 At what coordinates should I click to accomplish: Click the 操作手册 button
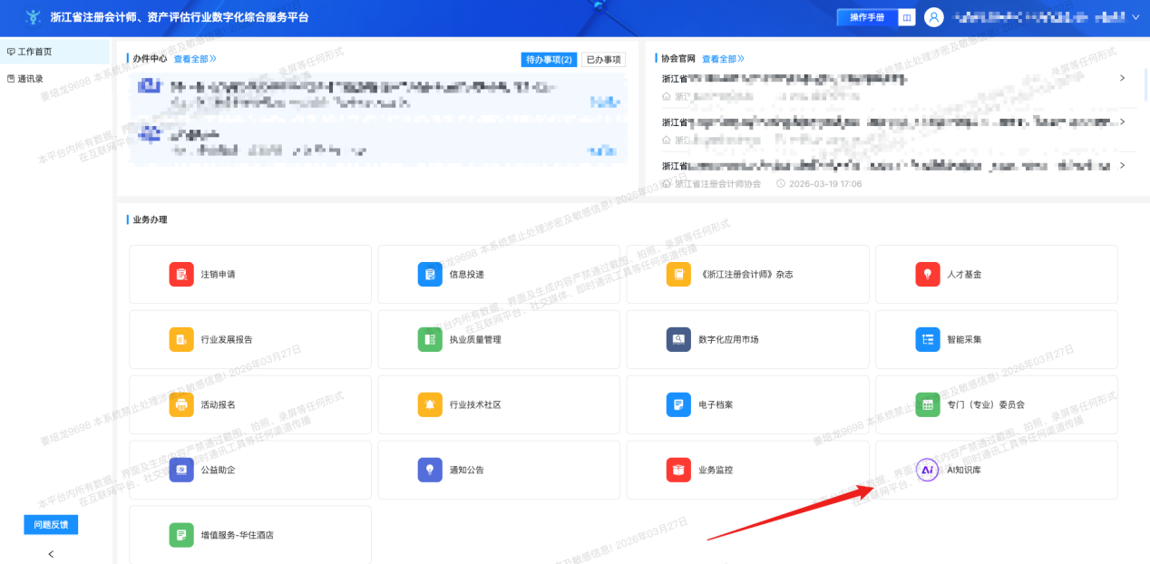[867, 18]
